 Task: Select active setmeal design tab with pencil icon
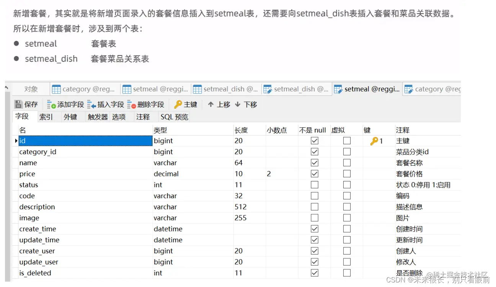[367, 89]
